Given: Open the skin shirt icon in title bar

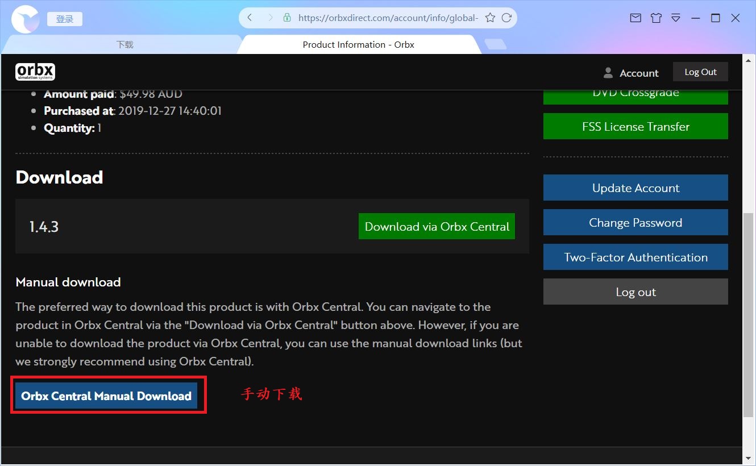Looking at the screenshot, I should (656, 18).
